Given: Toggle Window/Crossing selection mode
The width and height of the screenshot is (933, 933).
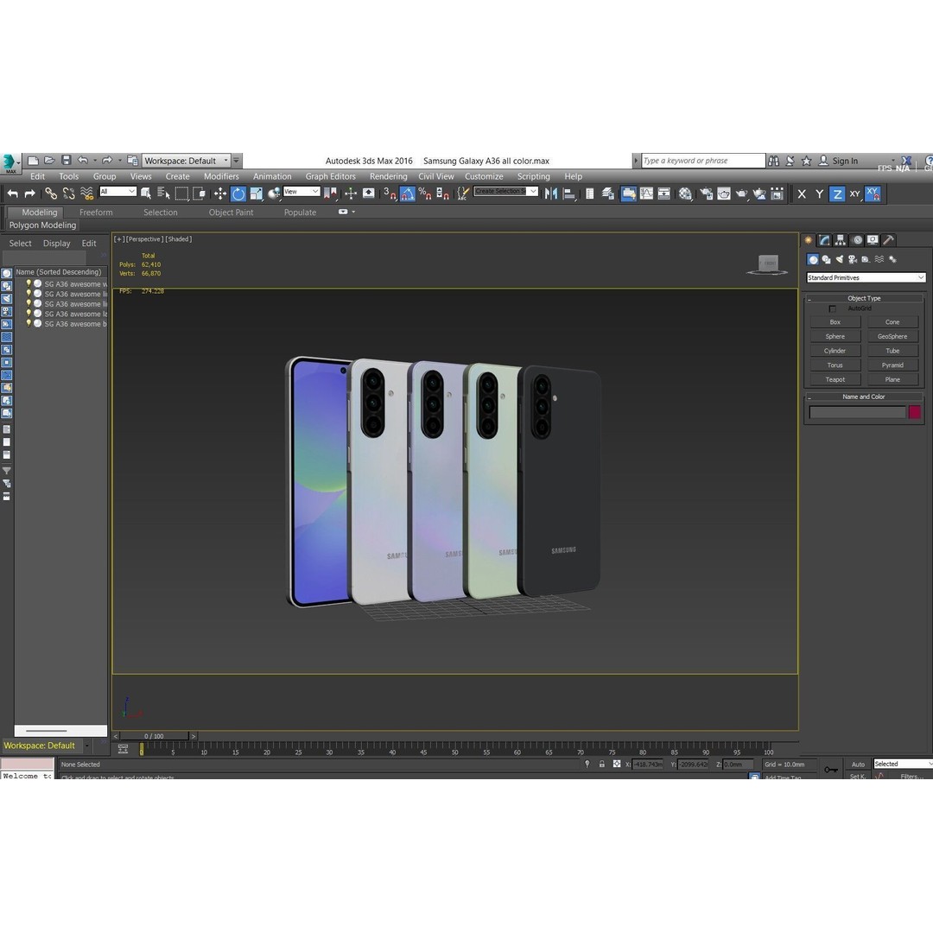Looking at the screenshot, I should click(200, 194).
